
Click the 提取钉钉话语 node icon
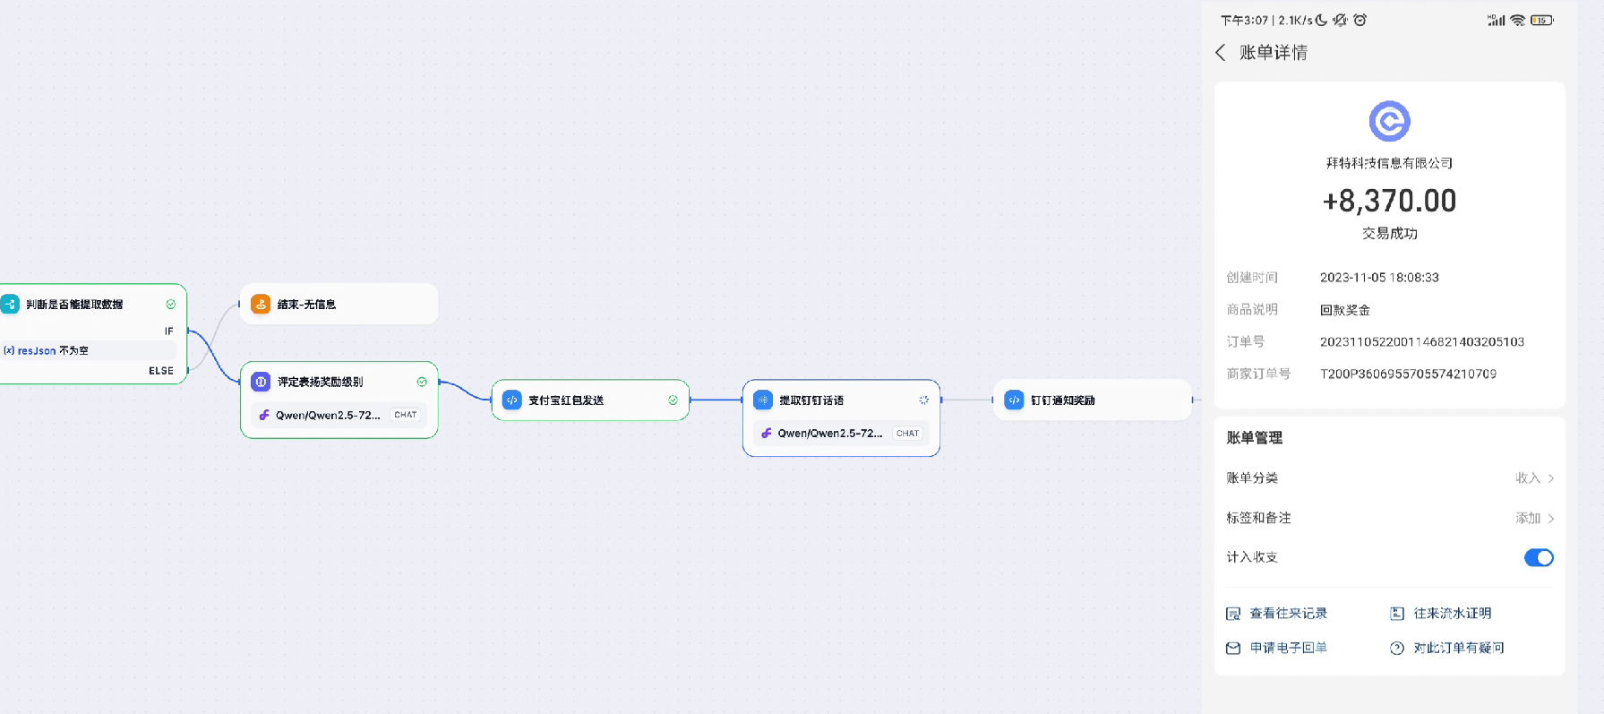click(x=763, y=400)
